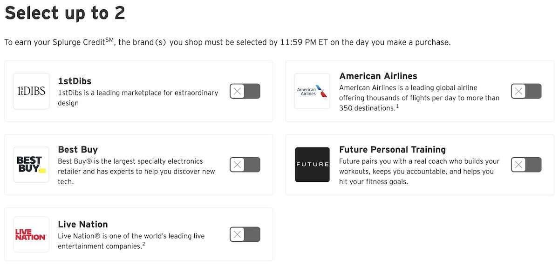Click the 1stDibs brand logo
The width and height of the screenshot is (559, 266).
[31, 91]
